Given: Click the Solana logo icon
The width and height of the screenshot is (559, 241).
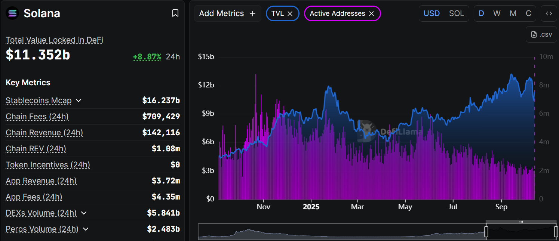Looking at the screenshot, I should pyautogui.click(x=12, y=13).
